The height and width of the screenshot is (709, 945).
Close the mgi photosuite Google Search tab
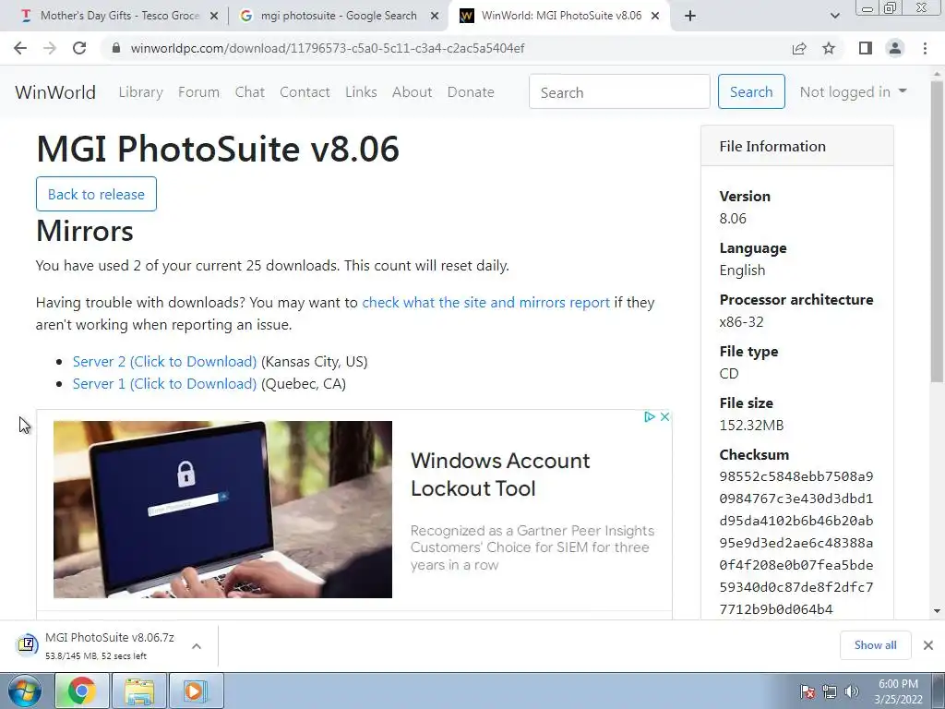(435, 17)
